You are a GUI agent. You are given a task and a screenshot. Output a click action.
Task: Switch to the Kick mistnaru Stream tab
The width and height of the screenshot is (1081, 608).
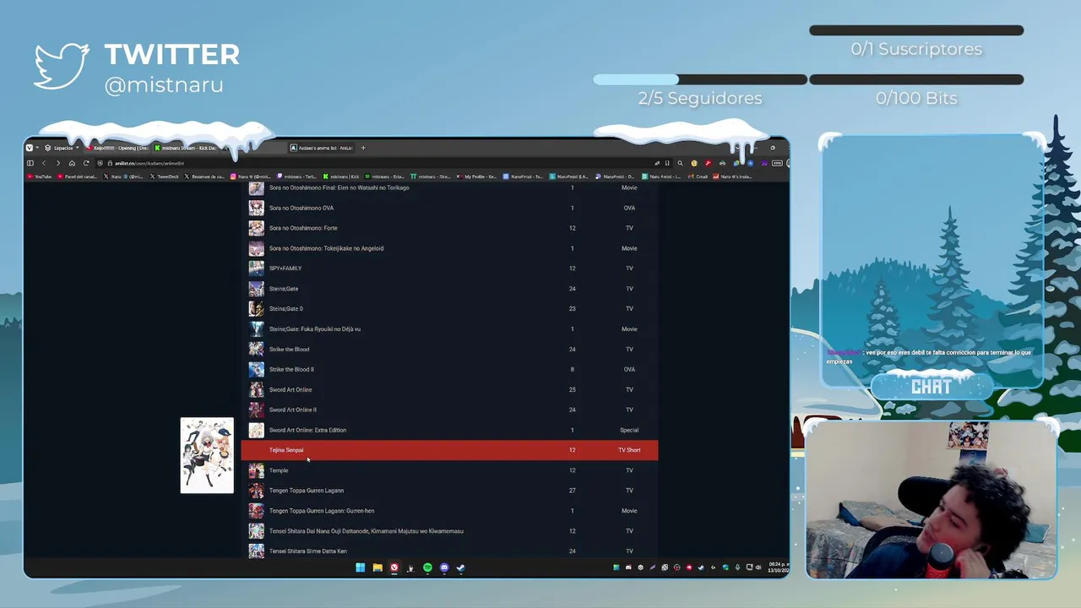[x=186, y=148]
